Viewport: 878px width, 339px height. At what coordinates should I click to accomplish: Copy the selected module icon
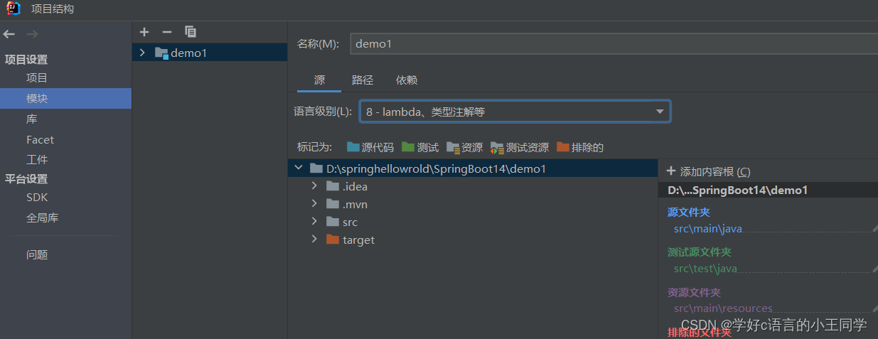190,32
